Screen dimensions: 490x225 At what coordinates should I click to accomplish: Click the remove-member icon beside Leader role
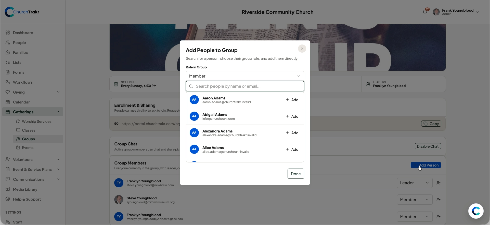pos(439,183)
